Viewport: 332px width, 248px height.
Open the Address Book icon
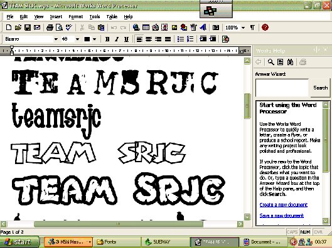pyautogui.click(x=215, y=28)
